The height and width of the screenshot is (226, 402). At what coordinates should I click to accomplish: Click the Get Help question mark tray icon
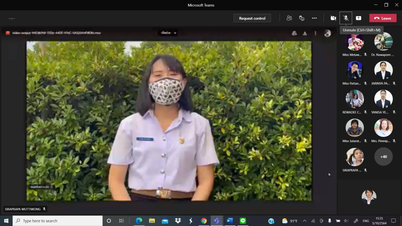pyautogui.click(x=271, y=221)
